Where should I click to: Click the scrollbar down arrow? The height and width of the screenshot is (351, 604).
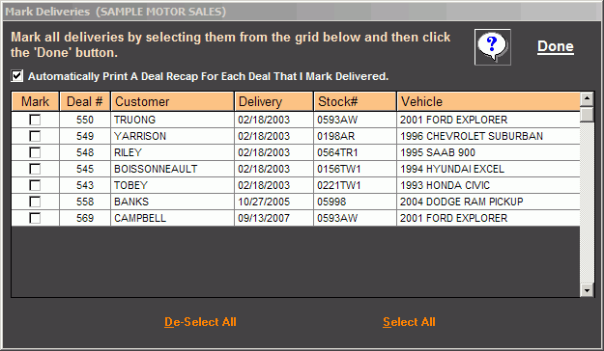[x=587, y=290]
